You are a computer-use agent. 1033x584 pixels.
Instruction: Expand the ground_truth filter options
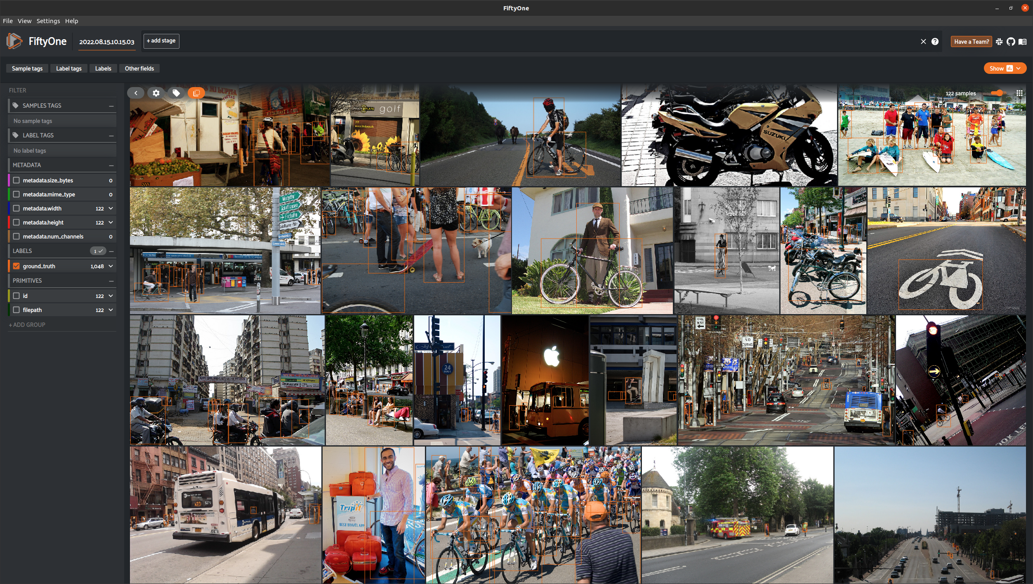pos(111,266)
